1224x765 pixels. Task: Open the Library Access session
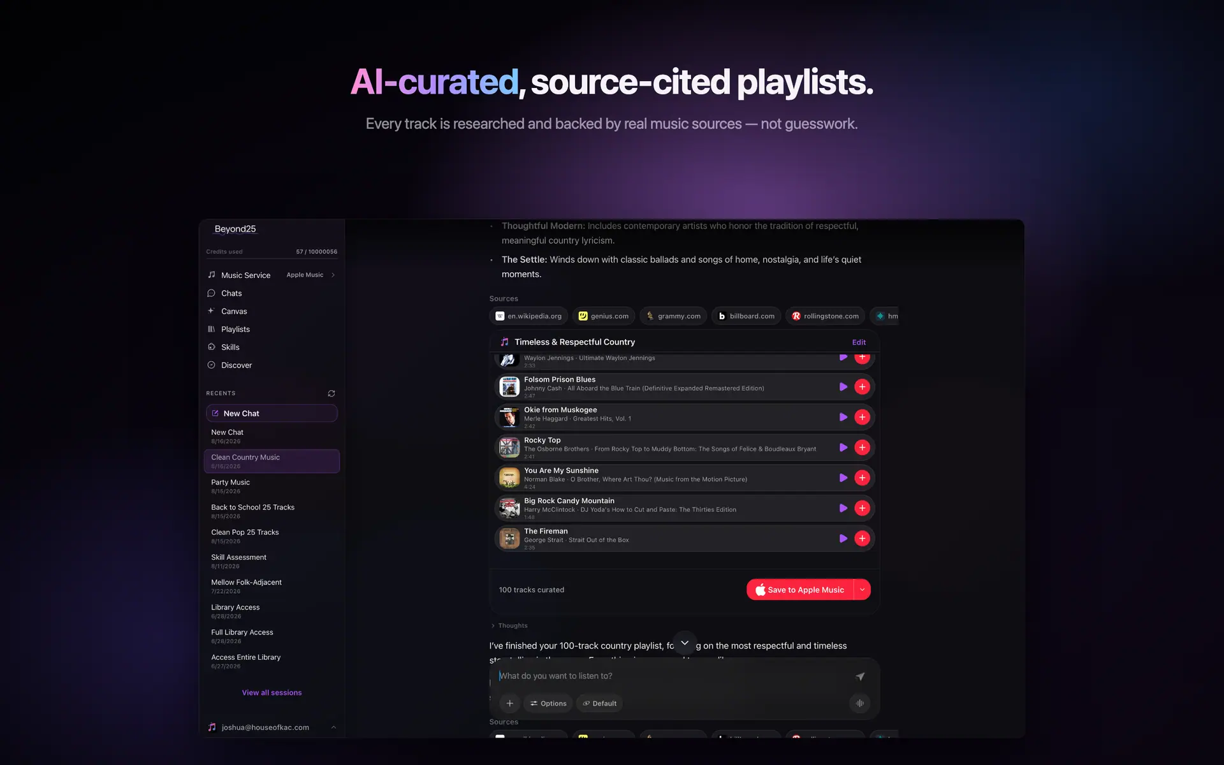[272, 611]
